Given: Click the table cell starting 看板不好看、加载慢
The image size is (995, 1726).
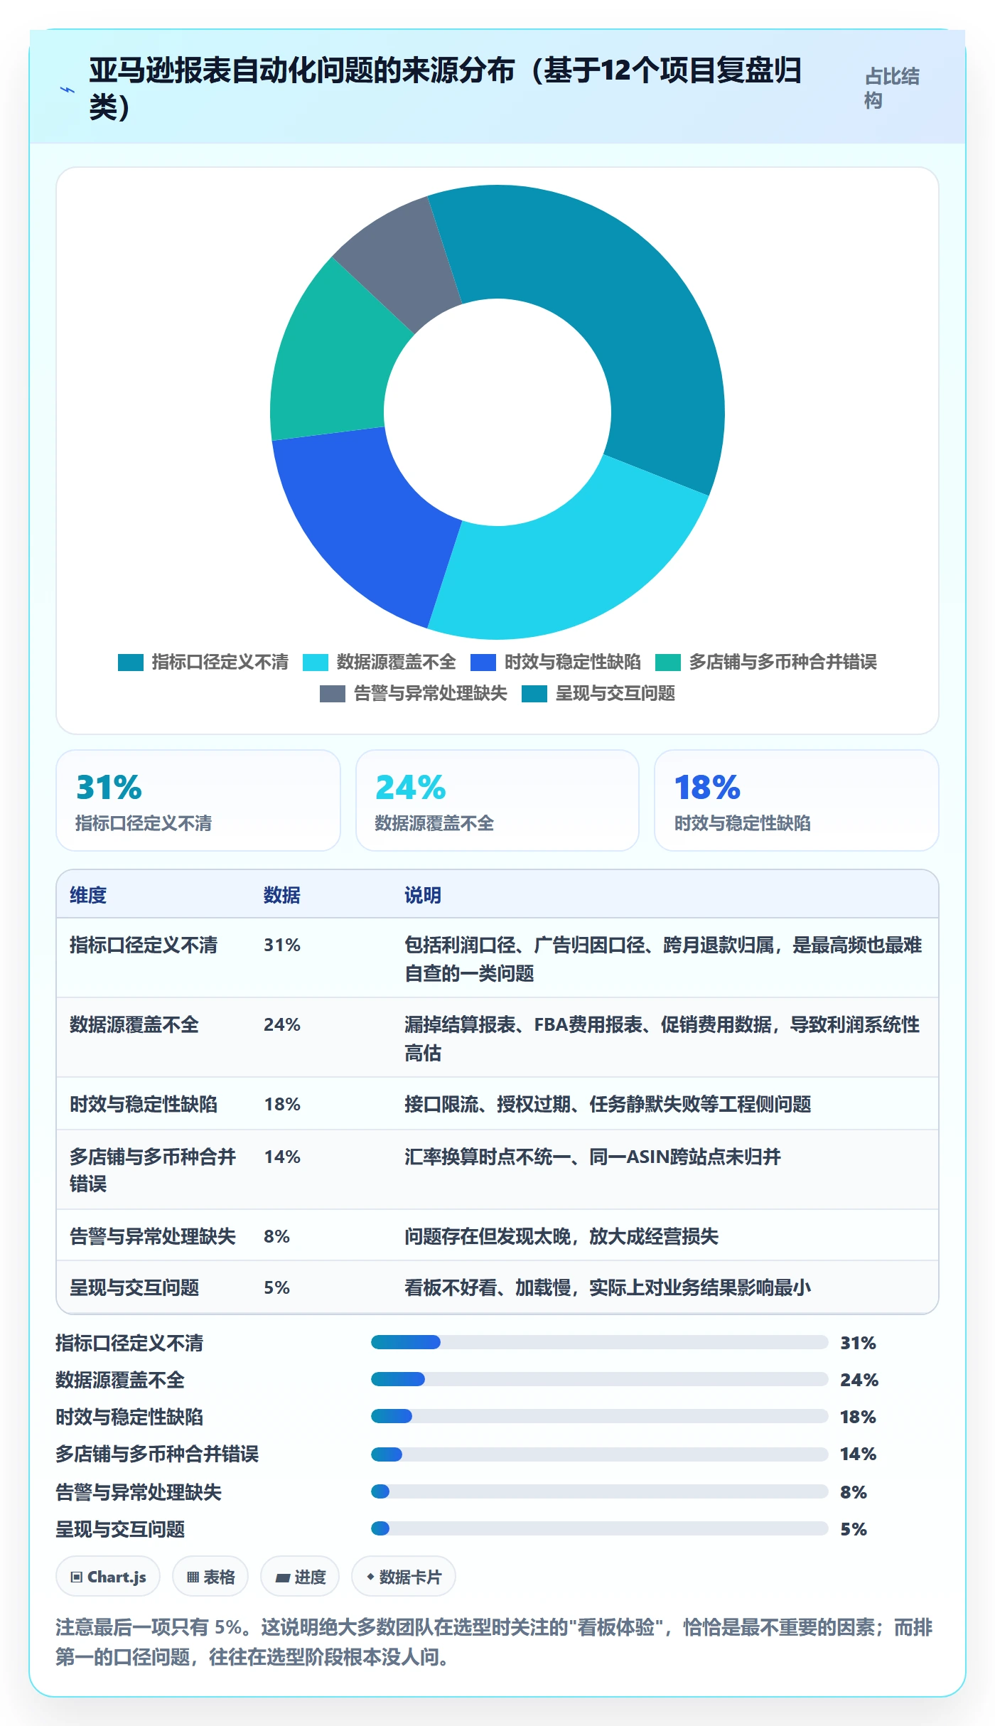Looking at the screenshot, I should [x=608, y=1287].
